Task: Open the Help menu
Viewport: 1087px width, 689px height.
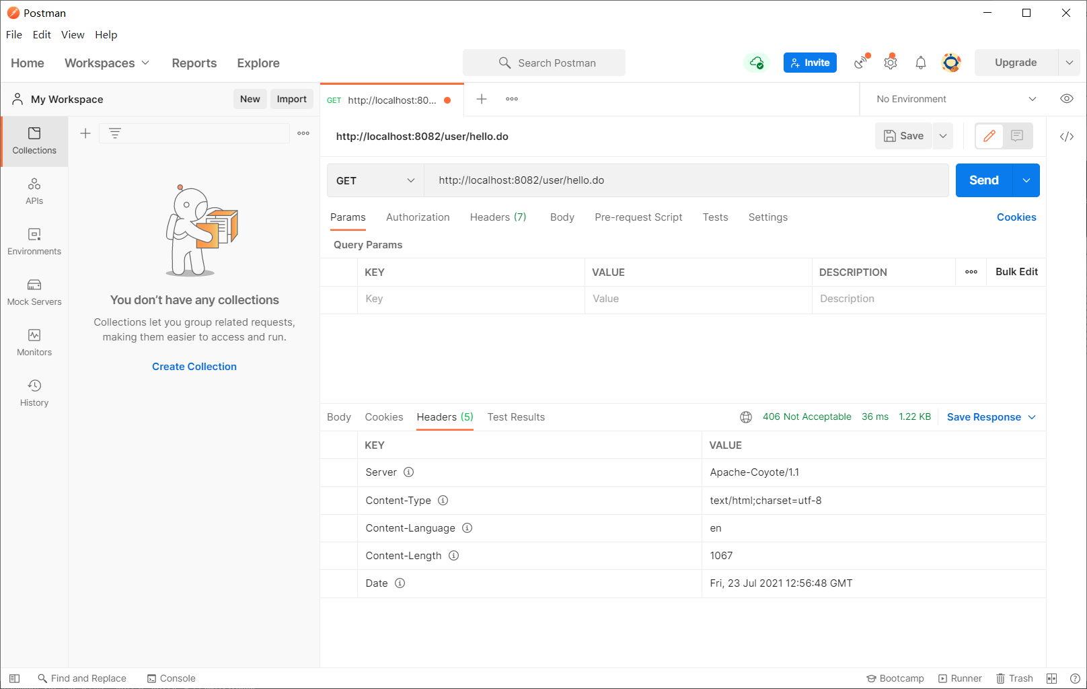Action: point(106,35)
